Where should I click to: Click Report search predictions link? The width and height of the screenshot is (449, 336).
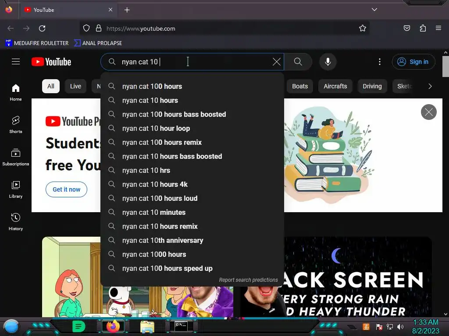(248, 280)
